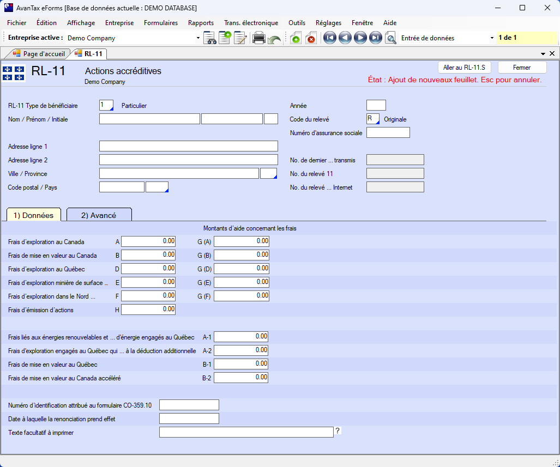Viewport: 560px width, 467px height.
Task: Go to the next record arrow
Action: click(360, 38)
